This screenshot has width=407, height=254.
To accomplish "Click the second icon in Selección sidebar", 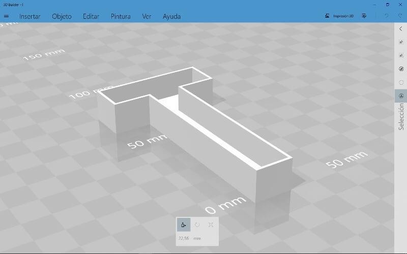I will (401, 55).
